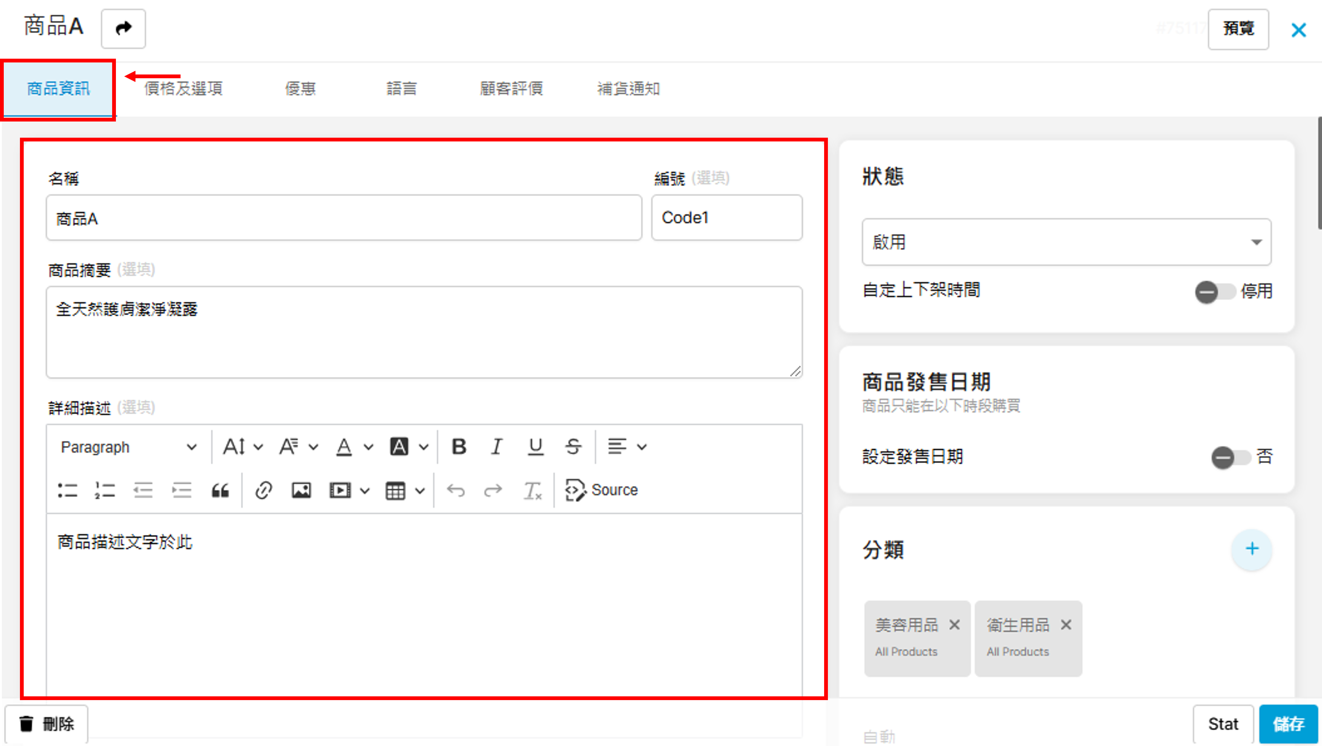Expand the 啟用 status dropdown
Screen dimensions: 1322x746
point(1066,242)
